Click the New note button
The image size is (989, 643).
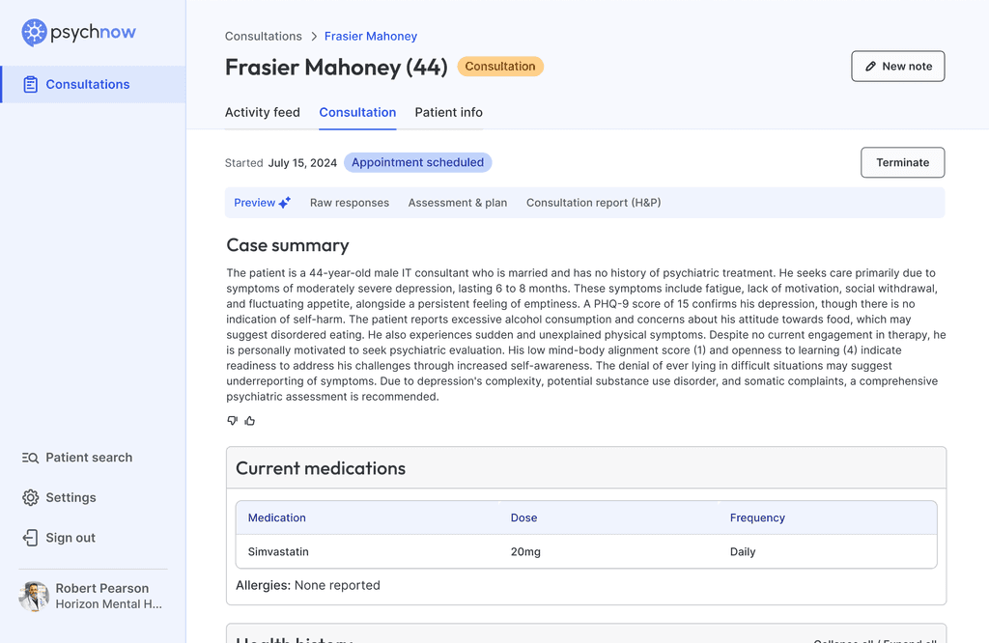click(x=897, y=67)
